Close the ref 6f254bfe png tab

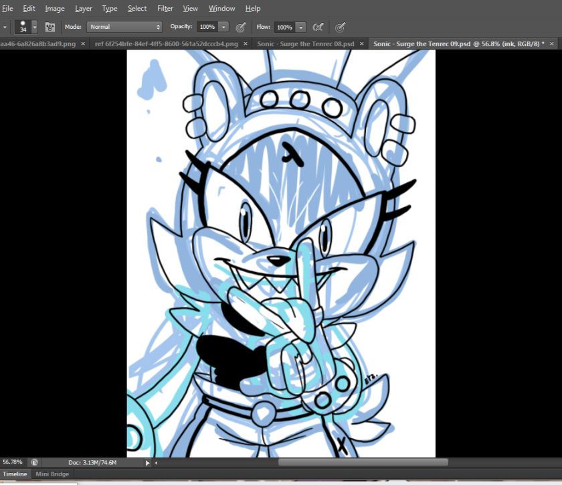click(x=246, y=44)
